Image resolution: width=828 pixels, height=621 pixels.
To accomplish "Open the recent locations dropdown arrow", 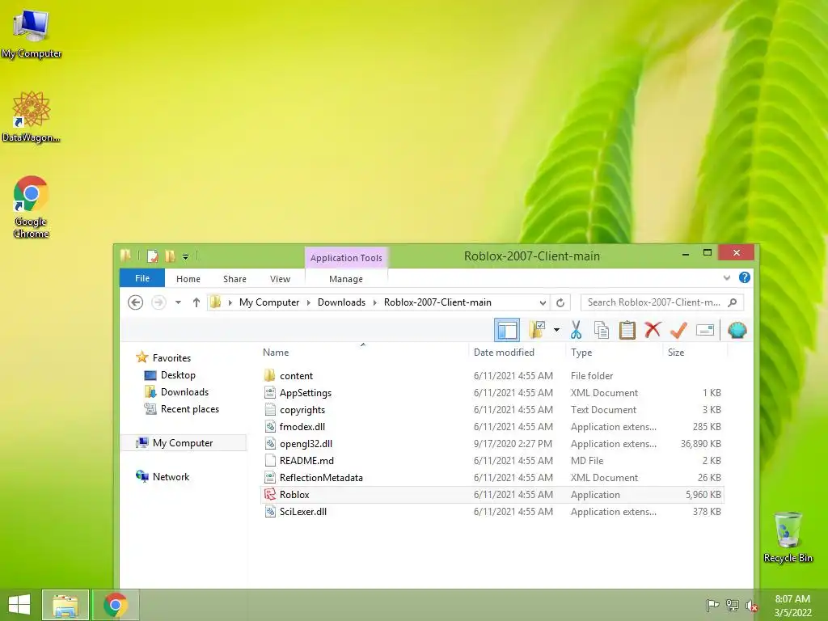I will coord(179,302).
